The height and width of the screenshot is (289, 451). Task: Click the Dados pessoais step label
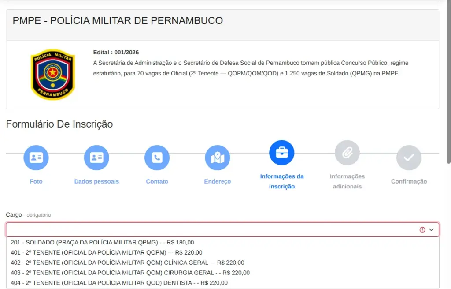[96, 181]
